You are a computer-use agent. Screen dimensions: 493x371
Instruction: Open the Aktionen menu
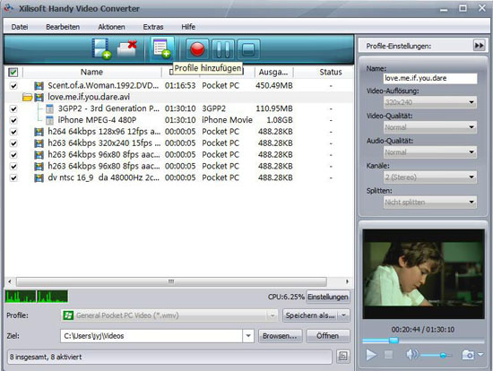click(x=111, y=27)
